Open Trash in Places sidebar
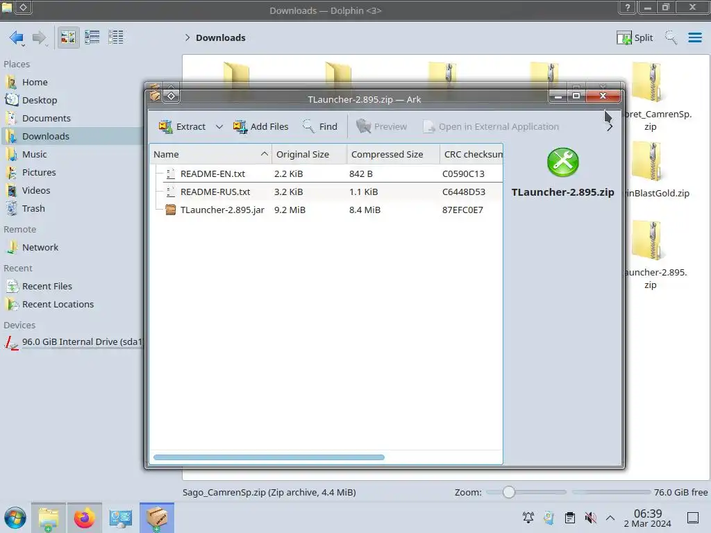The width and height of the screenshot is (711, 533). coord(33,209)
